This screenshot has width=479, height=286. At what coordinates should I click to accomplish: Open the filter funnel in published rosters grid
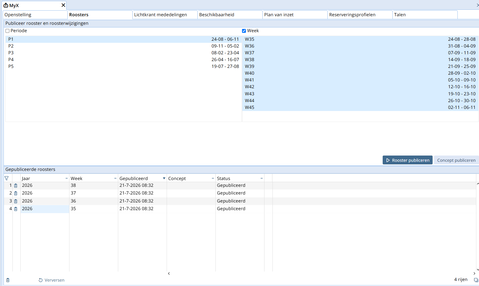click(x=7, y=178)
